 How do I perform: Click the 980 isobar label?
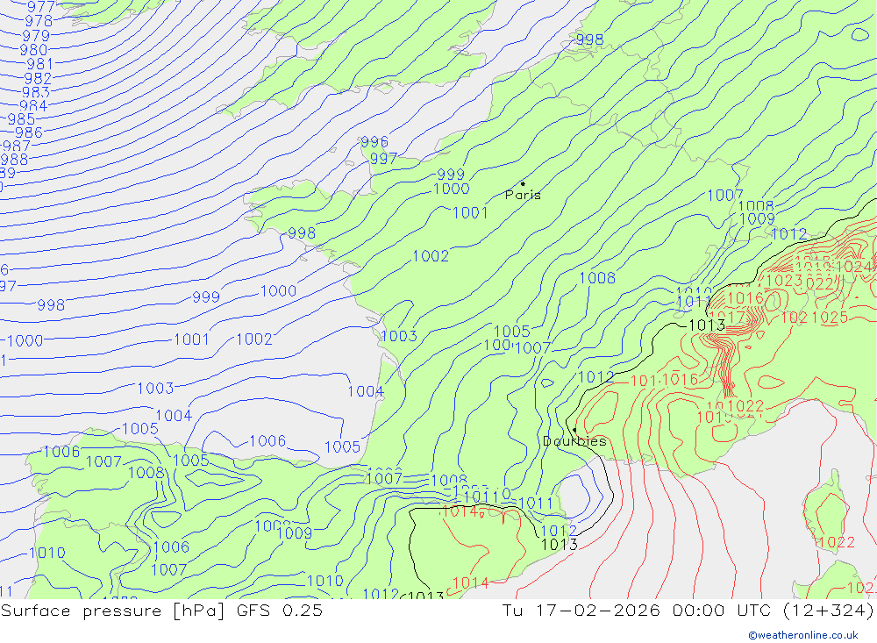point(33,50)
